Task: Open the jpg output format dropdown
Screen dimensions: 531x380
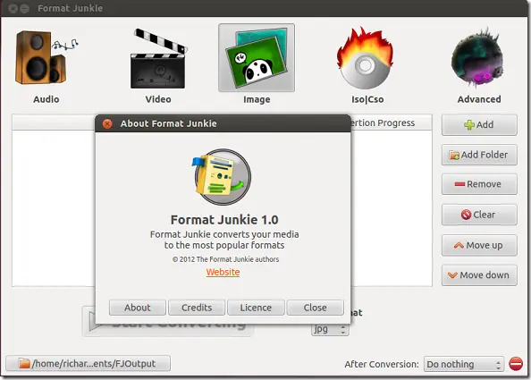Action: click(x=330, y=329)
